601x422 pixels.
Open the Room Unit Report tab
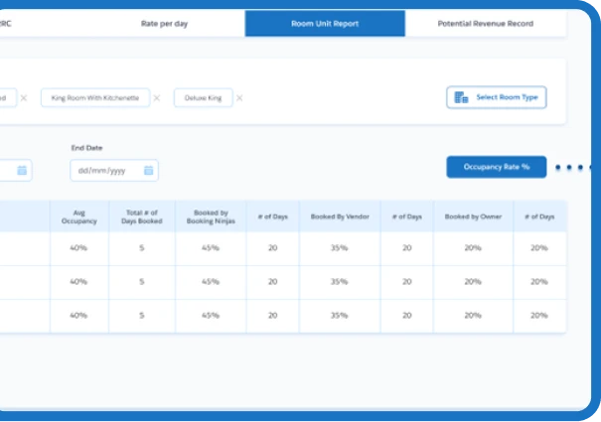pyautogui.click(x=325, y=23)
